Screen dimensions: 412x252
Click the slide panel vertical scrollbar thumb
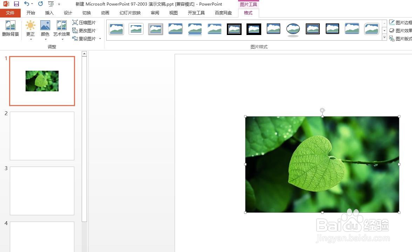pyautogui.click(x=85, y=139)
